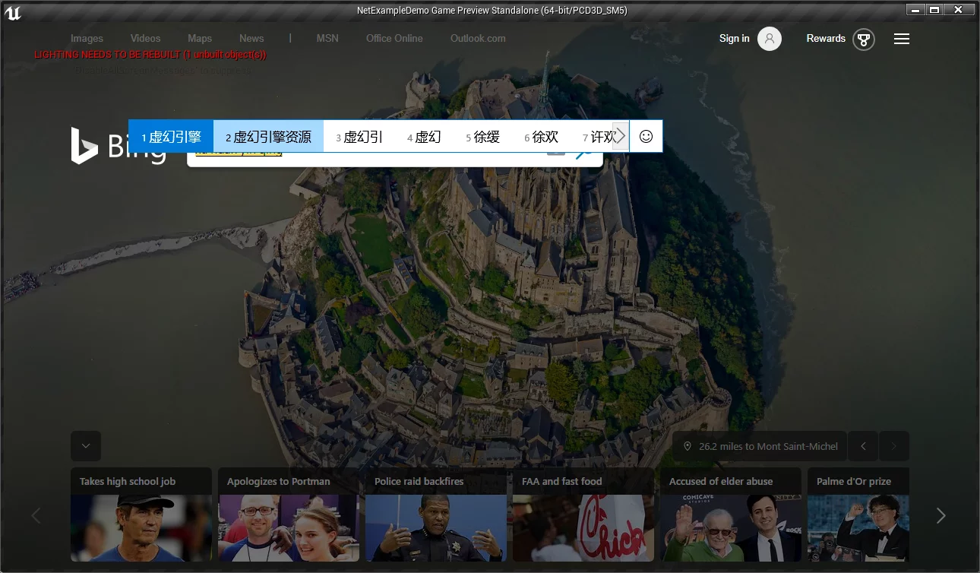Pick candidate number 4 虚幻
Image resolution: width=980 pixels, height=573 pixels.
tap(424, 137)
